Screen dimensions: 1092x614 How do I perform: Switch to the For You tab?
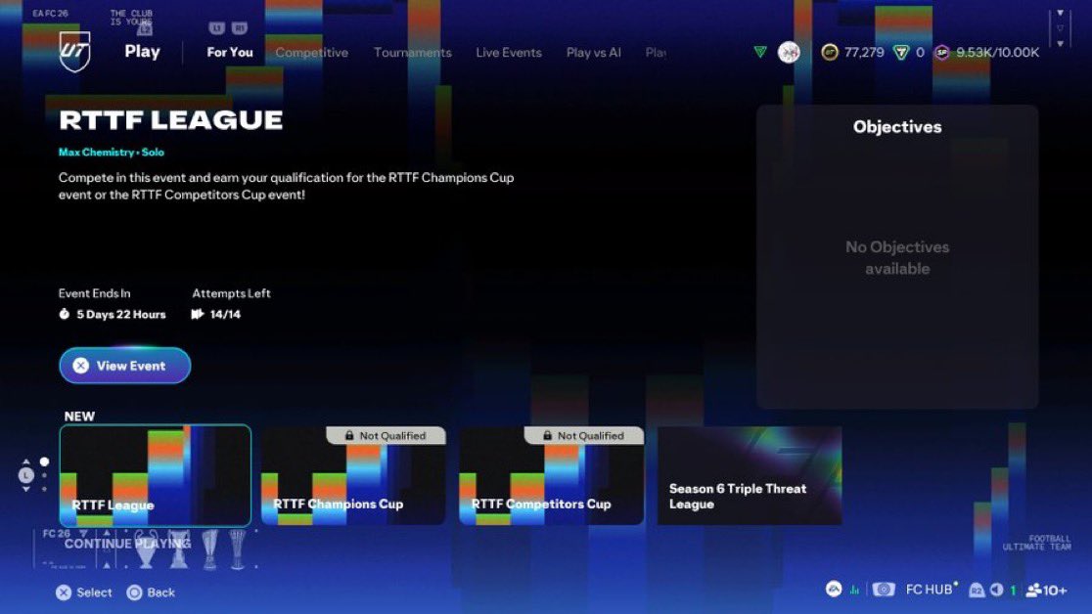[x=230, y=52]
